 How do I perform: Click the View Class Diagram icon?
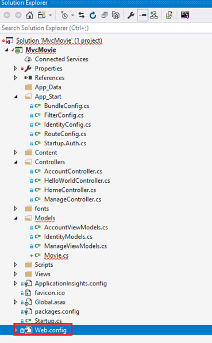pos(154,15)
